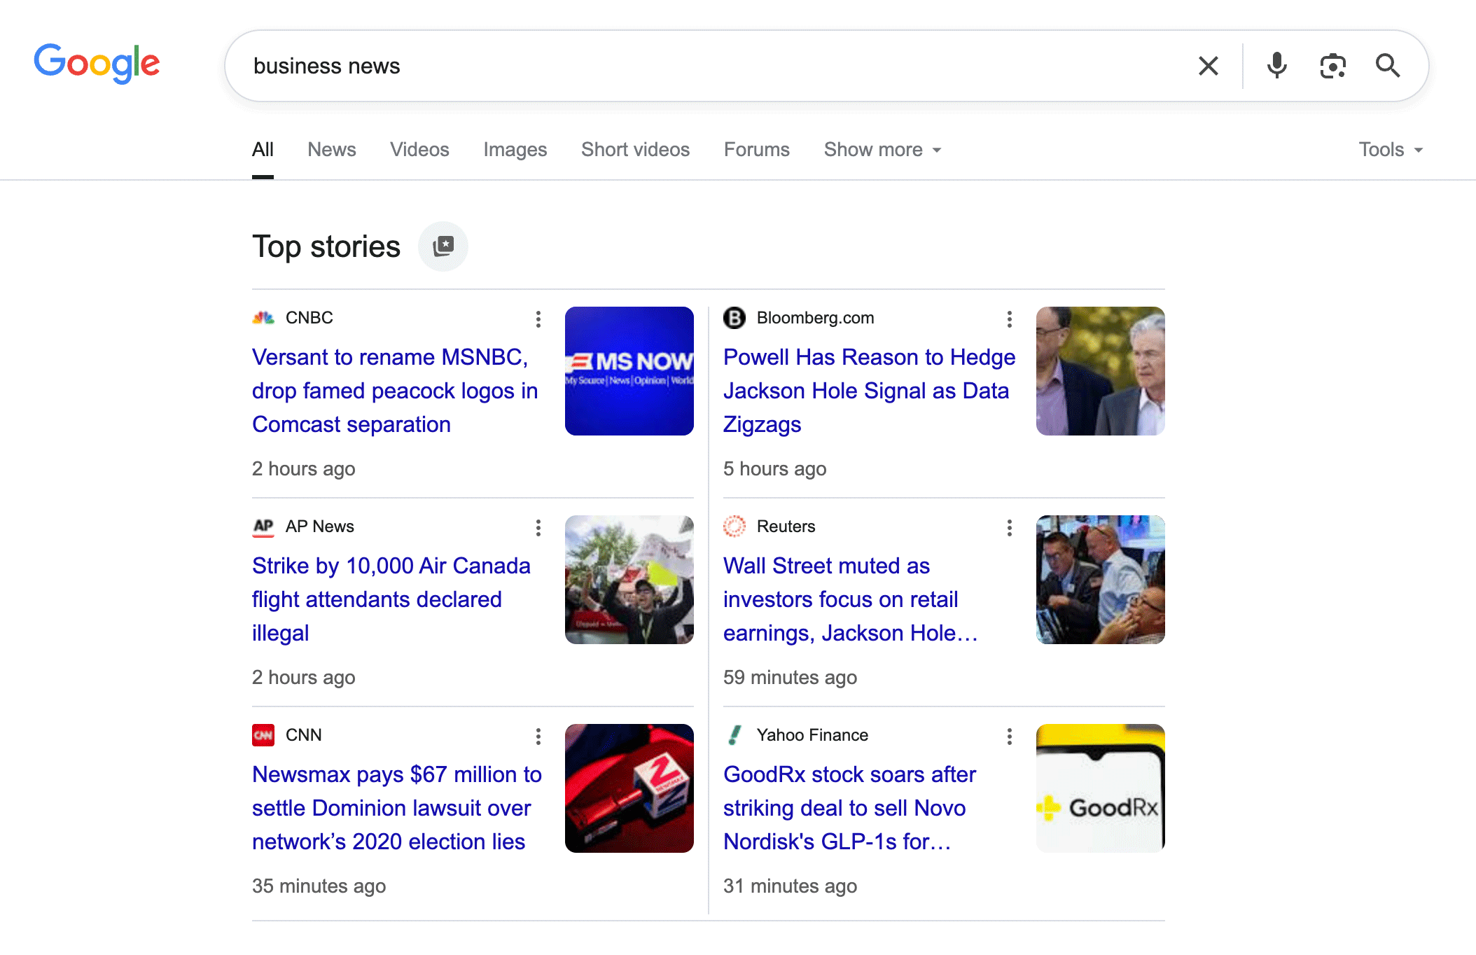The image size is (1476, 955).
Task: Open options menu on the CNBC story
Action: click(538, 319)
